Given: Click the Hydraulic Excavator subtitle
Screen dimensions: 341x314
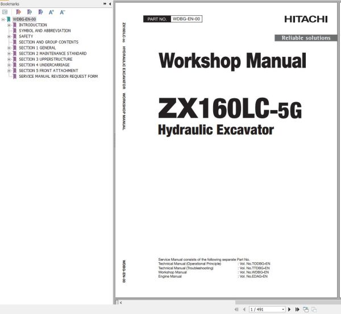Looking at the screenshot, I should pyautogui.click(x=216, y=130).
